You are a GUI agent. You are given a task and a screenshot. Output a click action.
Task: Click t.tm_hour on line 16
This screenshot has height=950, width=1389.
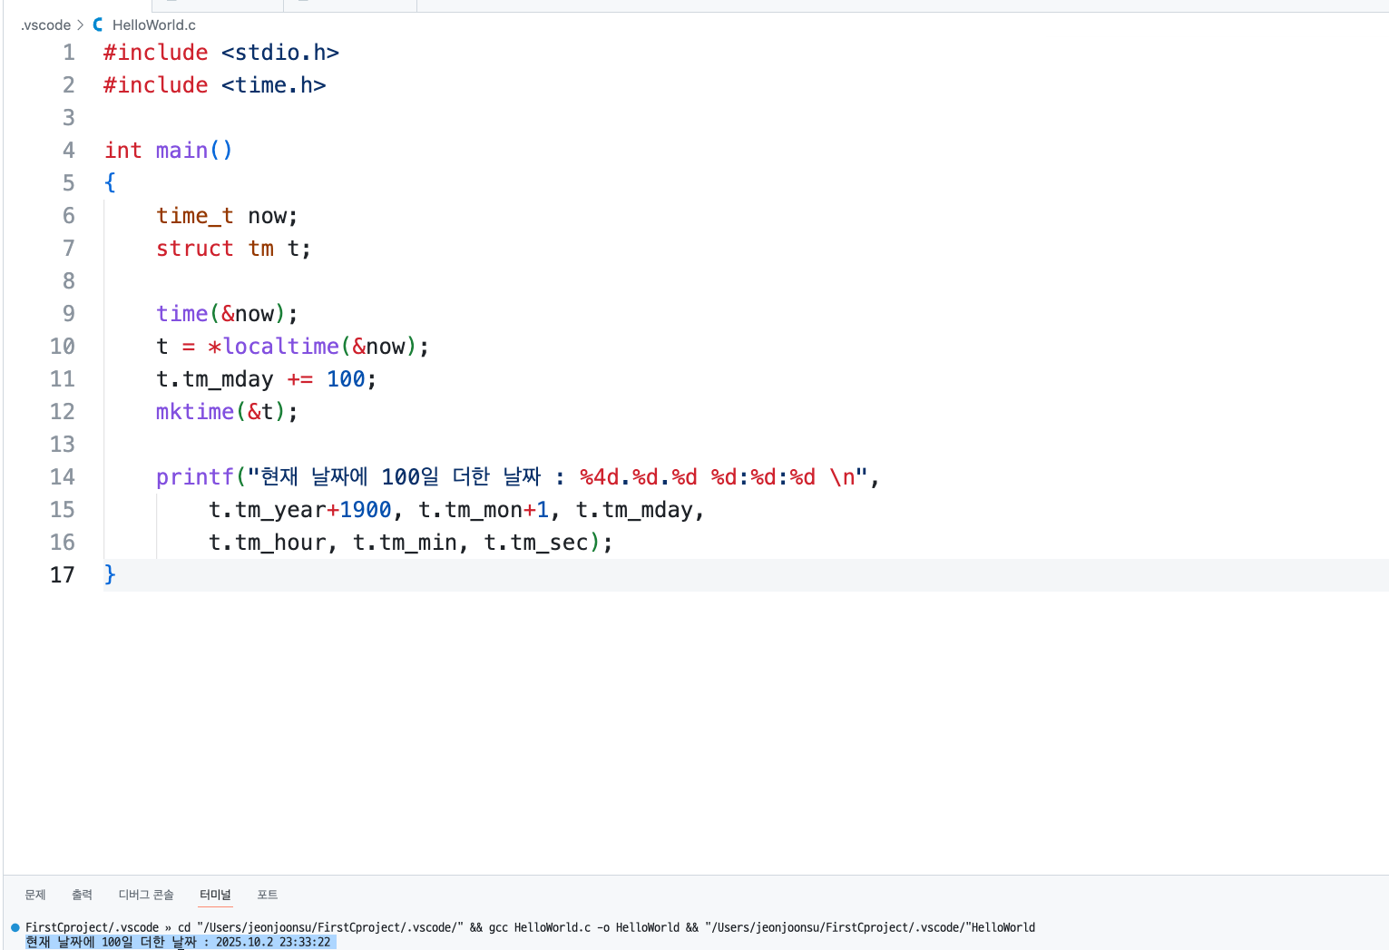click(268, 543)
